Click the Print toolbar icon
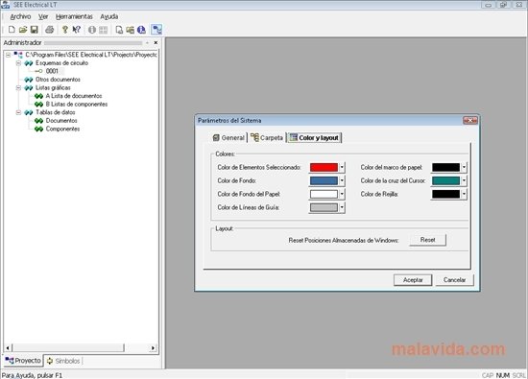The width and height of the screenshot is (528, 379). pos(50,30)
